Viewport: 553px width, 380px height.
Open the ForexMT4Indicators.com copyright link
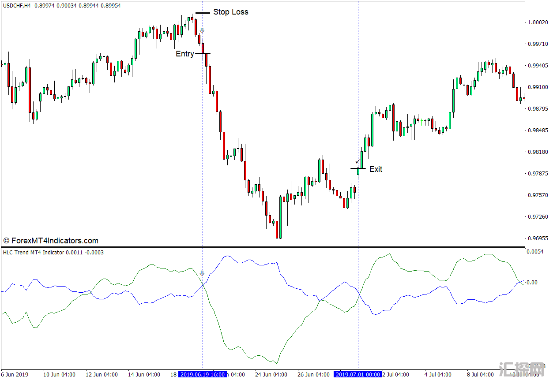tap(51, 241)
